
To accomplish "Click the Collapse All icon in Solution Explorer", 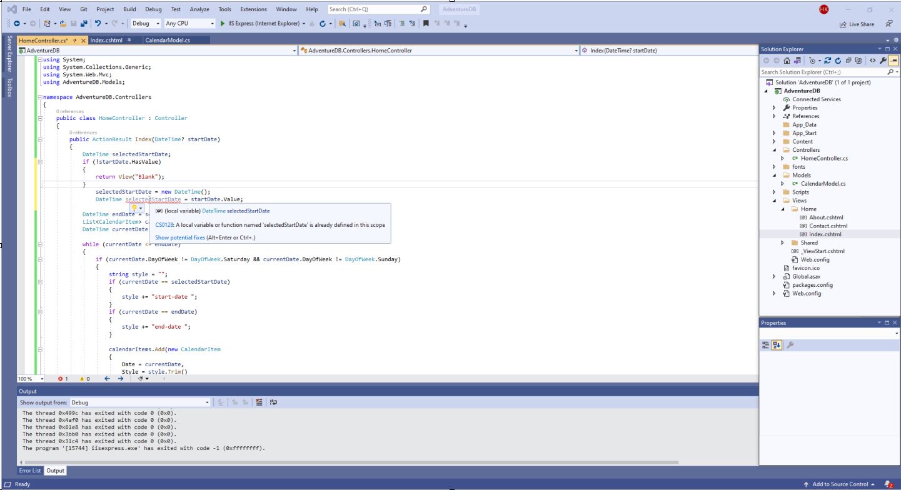I will 848,61.
